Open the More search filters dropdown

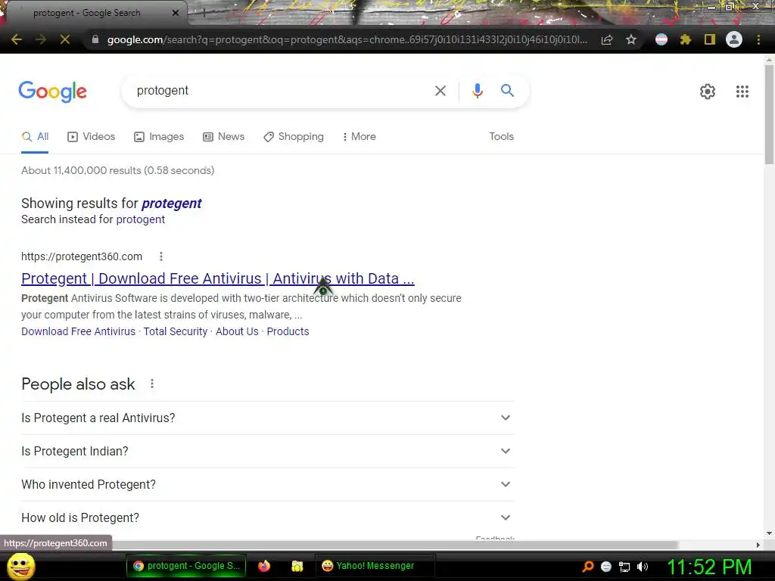pos(359,136)
